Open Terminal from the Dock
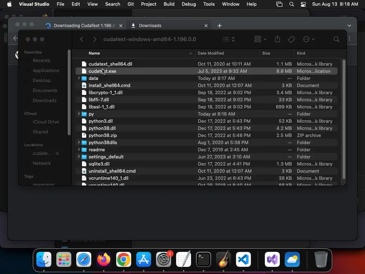The height and width of the screenshot is (274, 365). point(204,259)
